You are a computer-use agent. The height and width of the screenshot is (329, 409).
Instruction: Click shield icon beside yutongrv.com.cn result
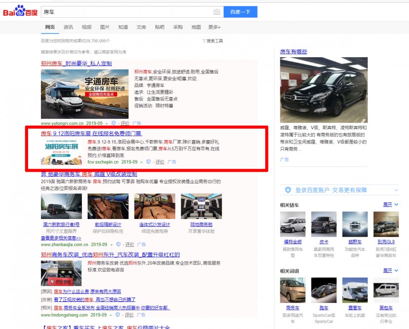tap(113, 123)
